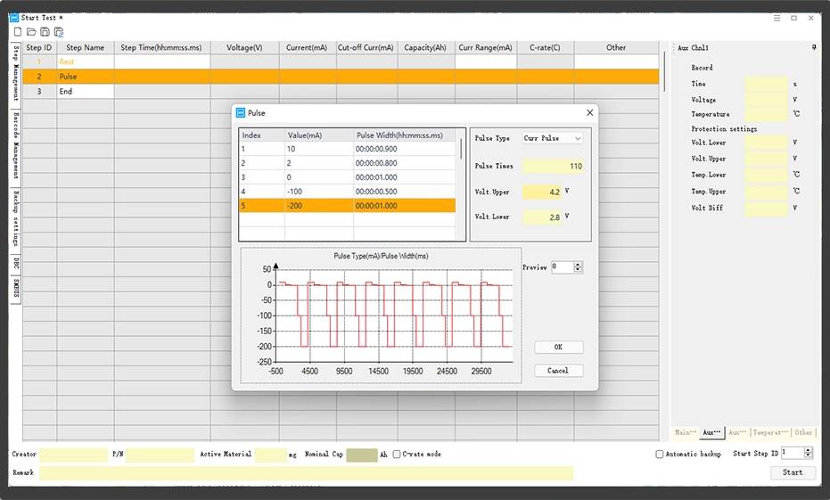This screenshot has width=830, height=500.
Task: Click OK in the Pulse dialog
Action: click(558, 347)
